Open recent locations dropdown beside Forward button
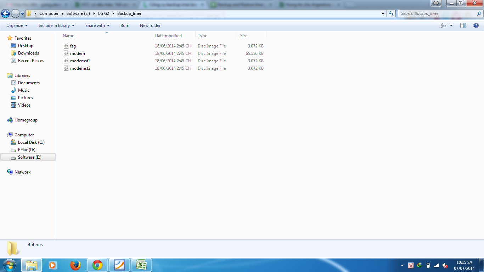This screenshot has width=484, height=272. click(x=22, y=14)
